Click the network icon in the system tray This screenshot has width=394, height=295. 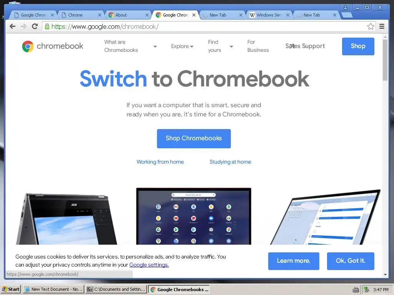367,290
